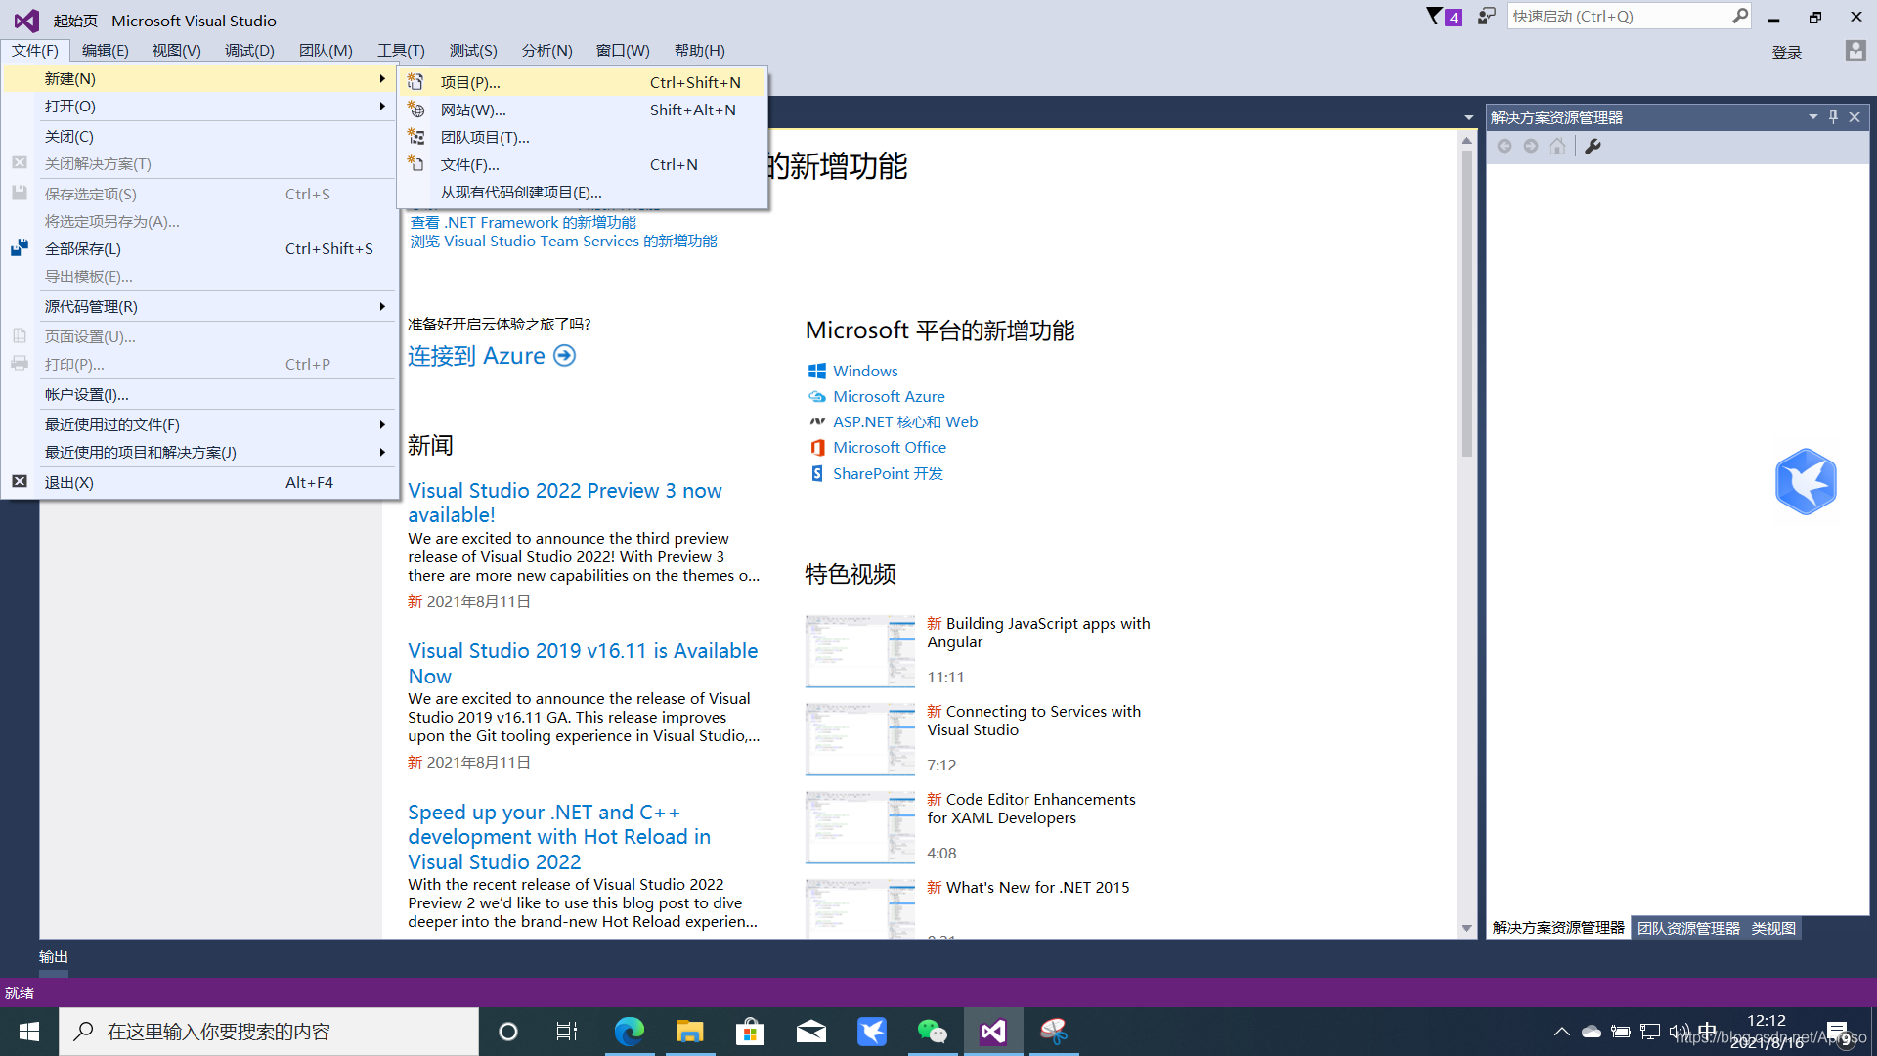Screen dimensions: 1877x1056
Task: Switch to 团队资源管理器 tab
Action: pos(1688,928)
